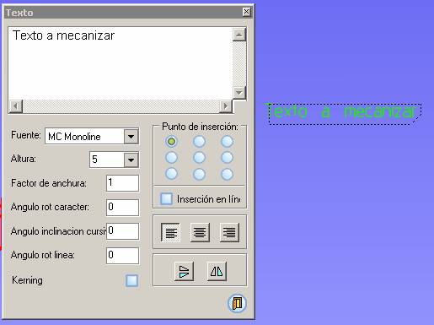Click the exit door icon
The image size is (434, 325).
tap(237, 303)
